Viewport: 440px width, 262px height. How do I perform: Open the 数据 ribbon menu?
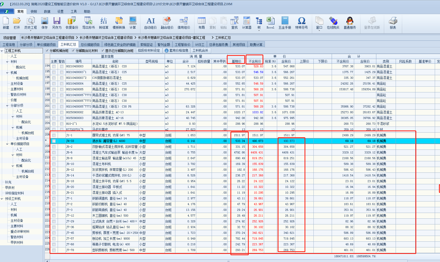click(x=47, y=11)
